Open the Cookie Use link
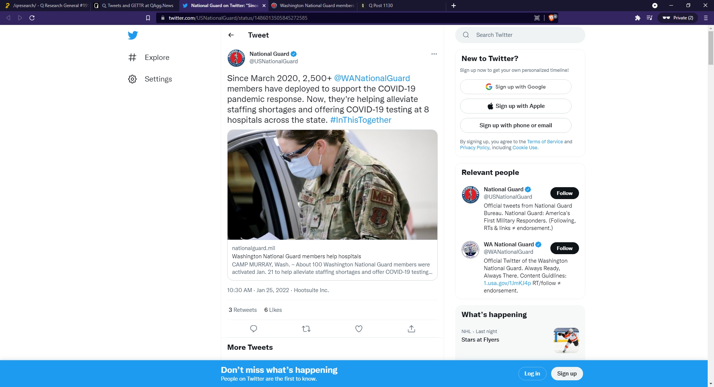 525,148
